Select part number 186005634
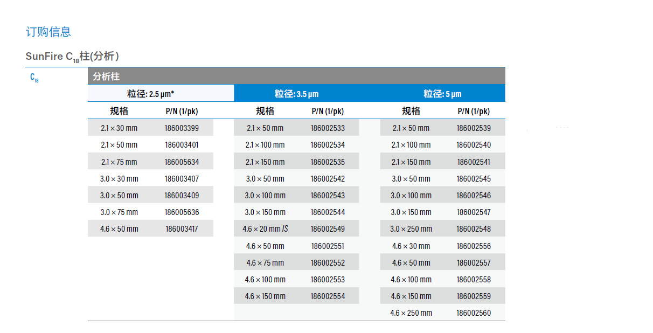The height and width of the screenshot is (333, 653). [182, 162]
